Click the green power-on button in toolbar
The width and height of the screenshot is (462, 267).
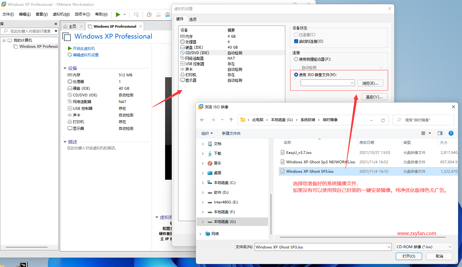click(x=118, y=14)
